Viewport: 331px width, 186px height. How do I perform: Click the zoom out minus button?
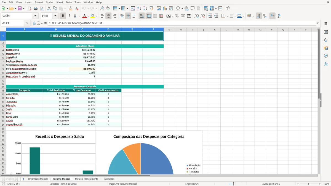pos(298,184)
